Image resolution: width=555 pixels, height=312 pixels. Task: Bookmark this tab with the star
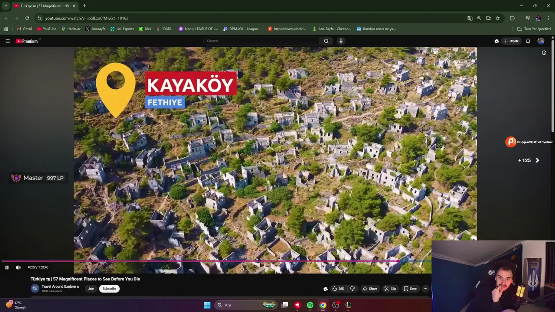click(x=498, y=18)
